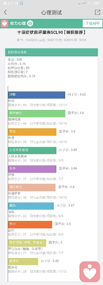Tap the salmon 强迫症状 bar
The image size is (103, 285).
pos(32,188)
